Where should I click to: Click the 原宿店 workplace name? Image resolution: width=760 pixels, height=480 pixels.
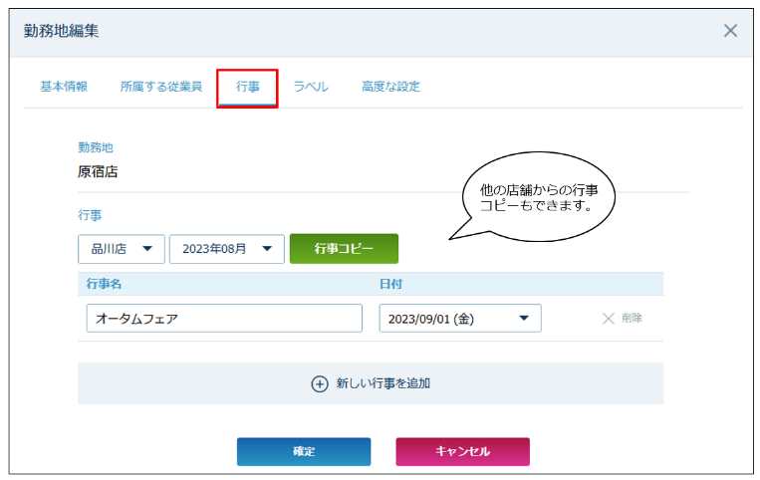[x=98, y=172]
